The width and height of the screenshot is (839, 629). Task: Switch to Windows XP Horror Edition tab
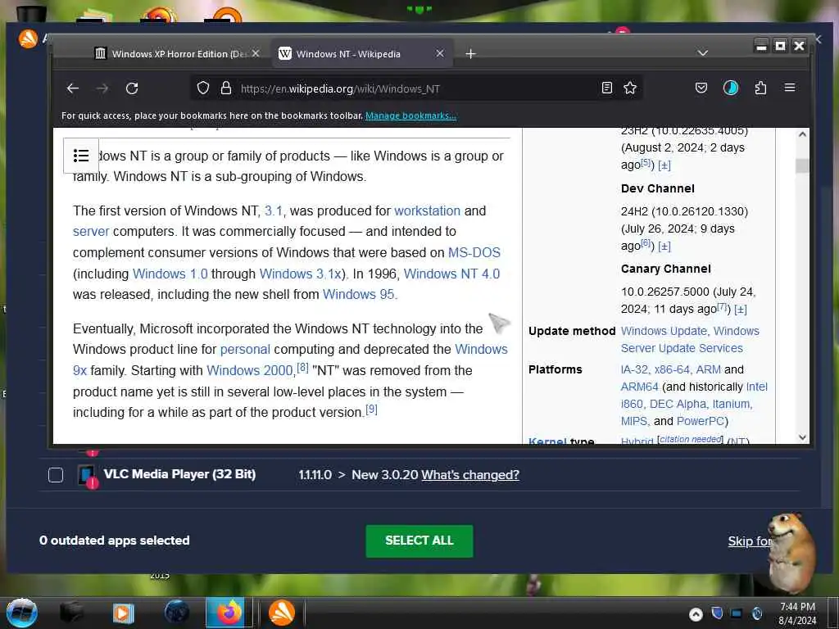point(178,53)
